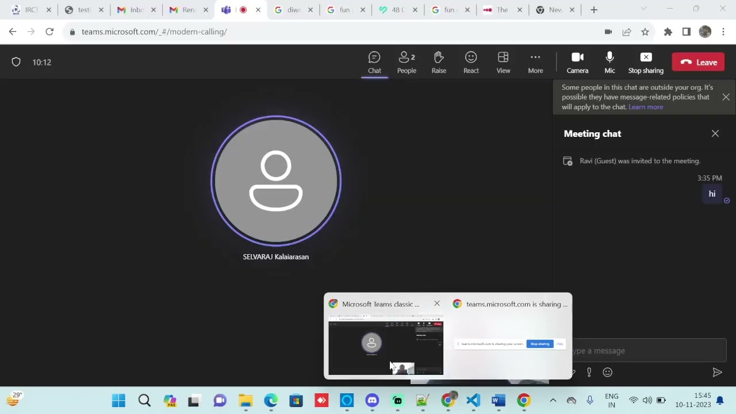The height and width of the screenshot is (414, 736).
Task: Bookmark this page with star
Action: [x=645, y=32]
